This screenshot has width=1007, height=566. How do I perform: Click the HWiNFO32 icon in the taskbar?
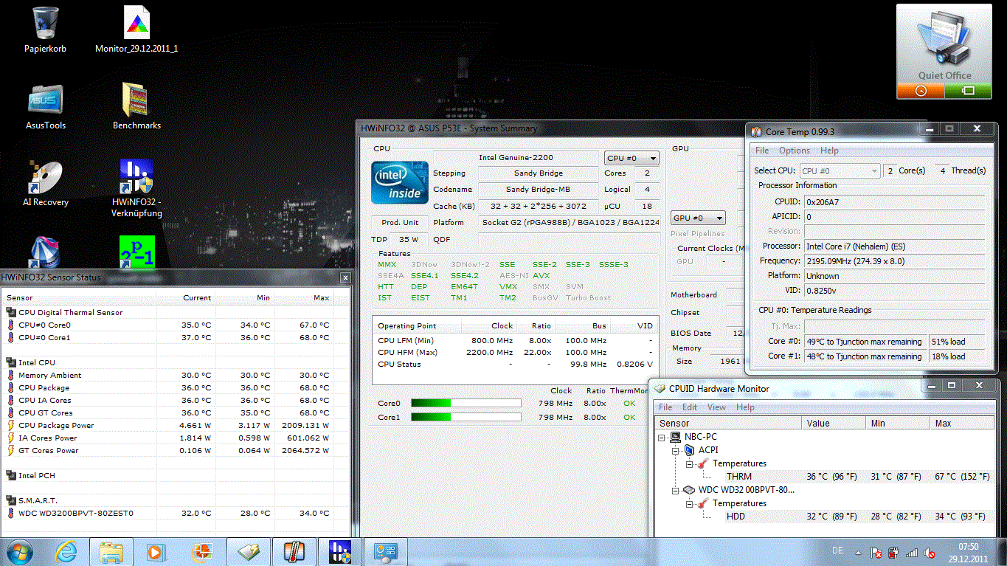pos(339,551)
